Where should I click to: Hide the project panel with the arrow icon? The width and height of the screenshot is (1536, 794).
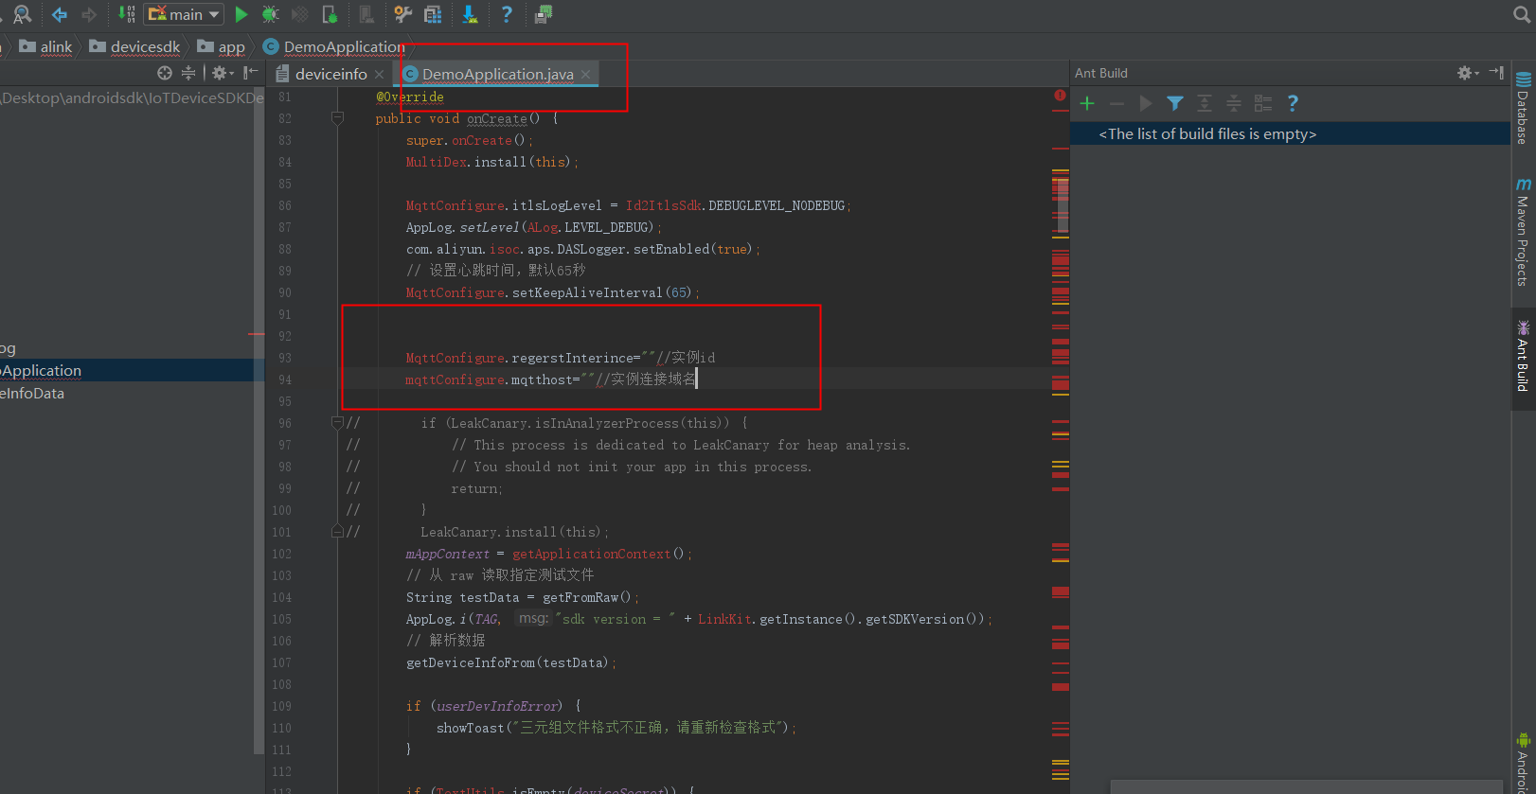[250, 73]
